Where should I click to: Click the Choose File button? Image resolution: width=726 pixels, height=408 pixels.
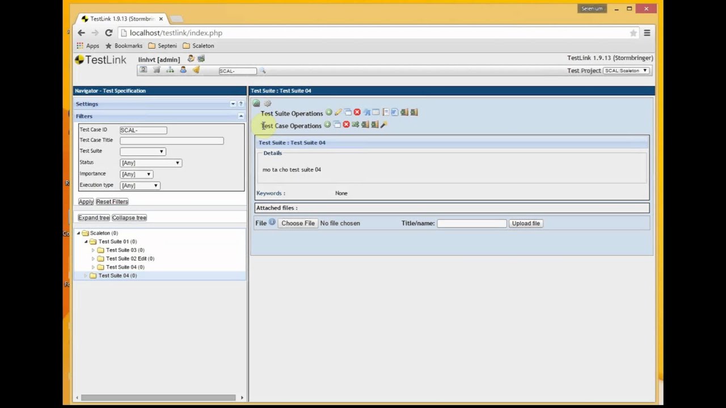[x=298, y=223]
